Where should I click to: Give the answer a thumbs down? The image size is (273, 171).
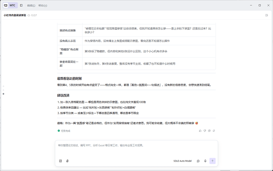click(x=205, y=131)
